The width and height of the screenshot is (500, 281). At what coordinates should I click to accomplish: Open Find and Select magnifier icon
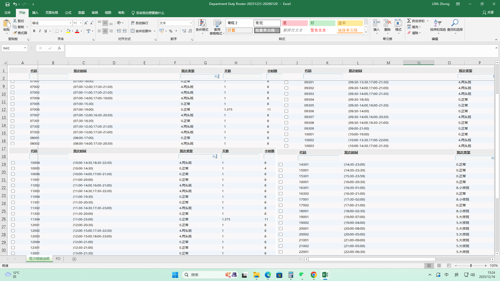pyautogui.click(x=455, y=23)
